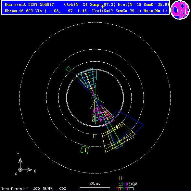Screen dimensions: 191x191
Task: Click the X axis arrow of the indicator
Action: [27, 170]
